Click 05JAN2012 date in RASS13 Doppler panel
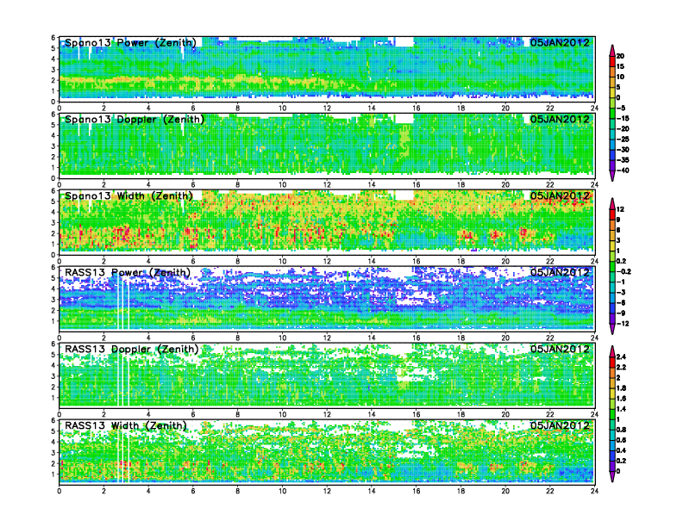Screen dimensions: 683x527 tap(560, 349)
